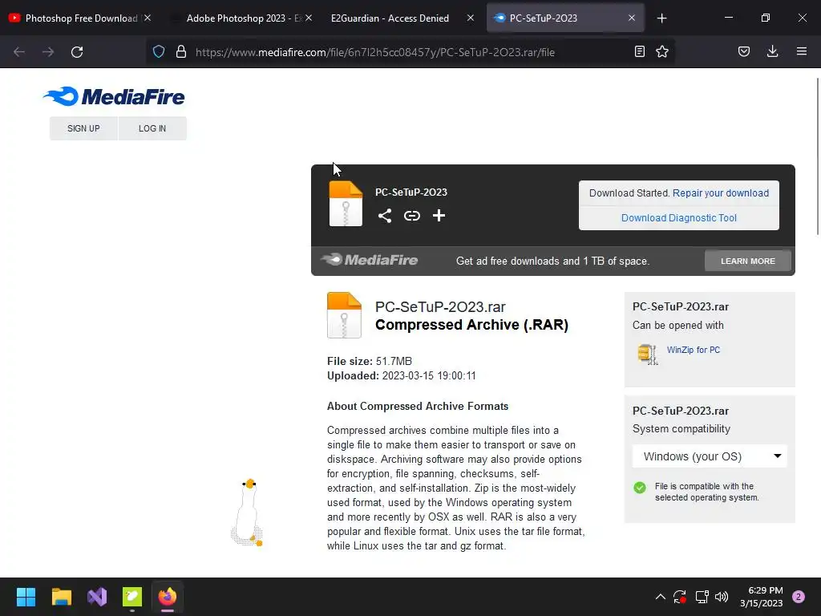821x616 pixels.
Task: Open notification center badge
Action: click(x=799, y=597)
